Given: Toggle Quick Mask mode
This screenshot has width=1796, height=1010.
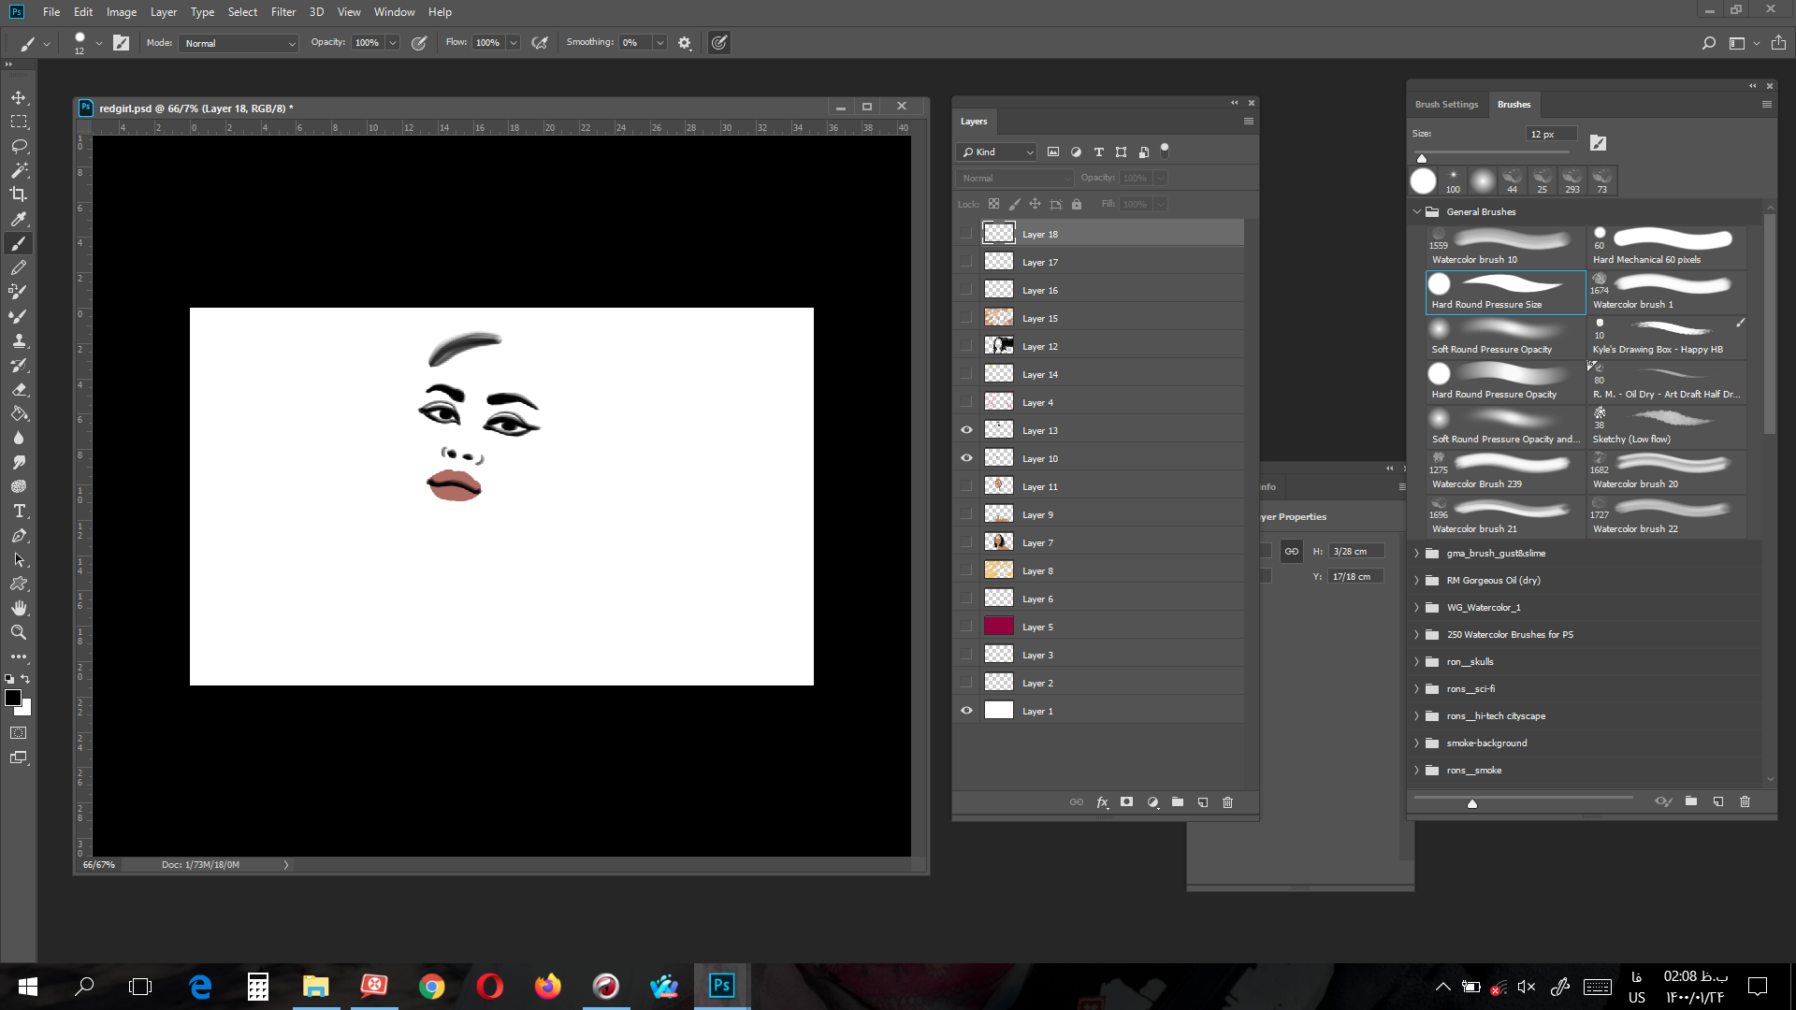Looking at the screenshot, I should coord(19,733).
